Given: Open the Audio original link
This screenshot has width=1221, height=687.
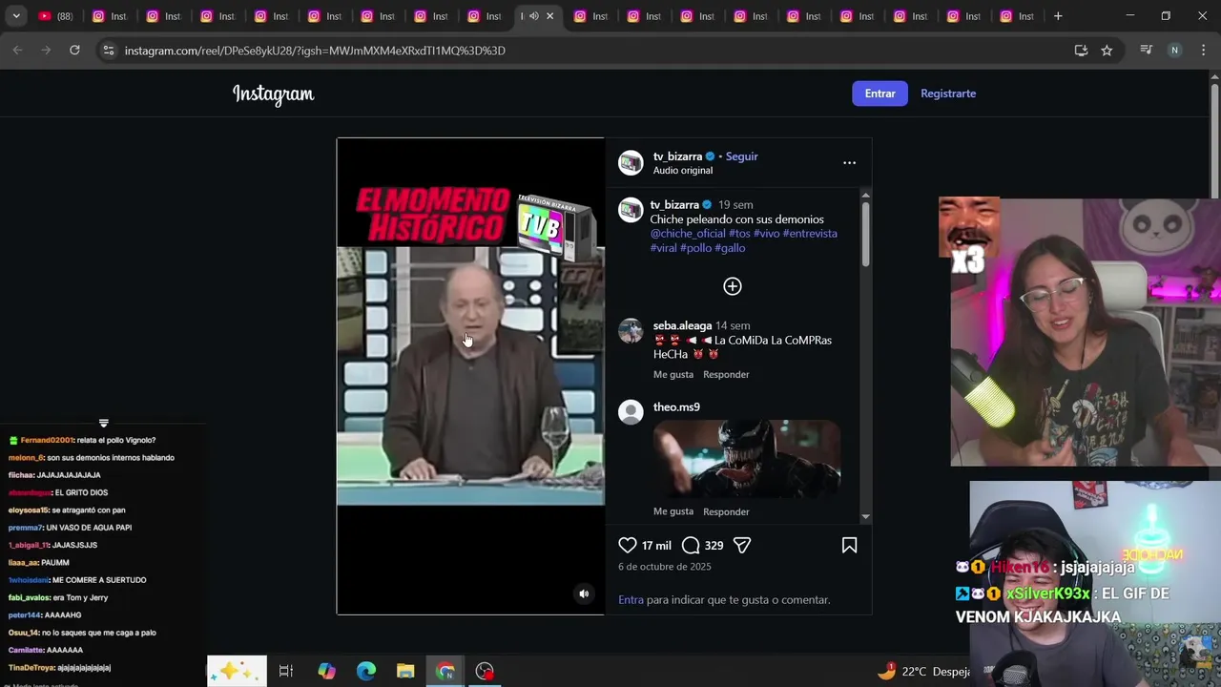Looking at the screenshot, I should 683,171.
